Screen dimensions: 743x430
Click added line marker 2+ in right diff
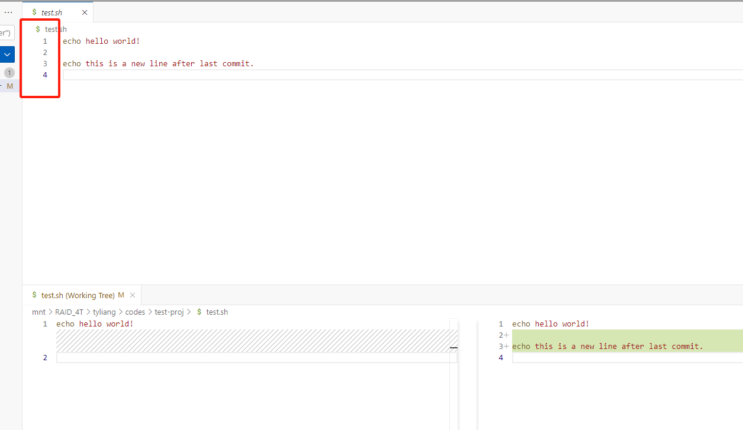(x=503, y=335)
